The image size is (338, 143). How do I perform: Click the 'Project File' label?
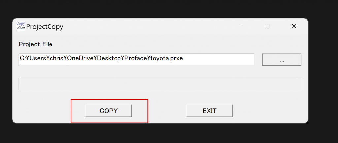pyautogui.click(x=35, y=44)
